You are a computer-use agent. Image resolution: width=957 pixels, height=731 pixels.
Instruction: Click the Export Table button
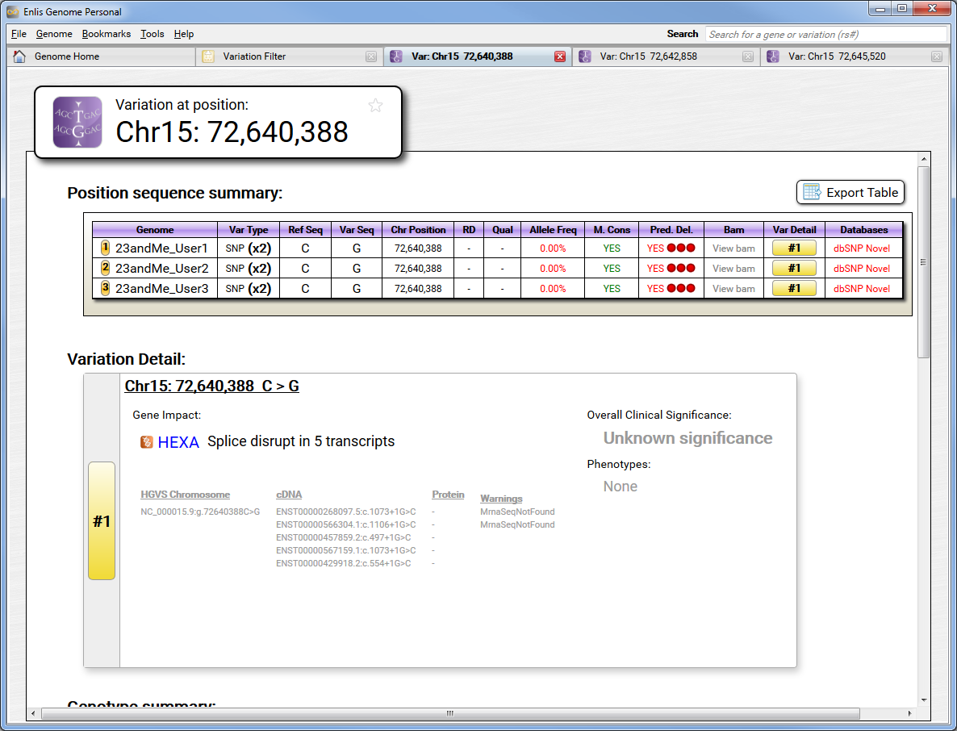(850, 192)
